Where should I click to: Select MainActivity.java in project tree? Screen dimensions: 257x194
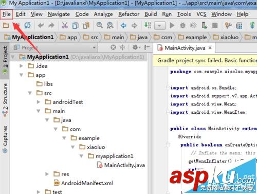(x=121, y=165)
